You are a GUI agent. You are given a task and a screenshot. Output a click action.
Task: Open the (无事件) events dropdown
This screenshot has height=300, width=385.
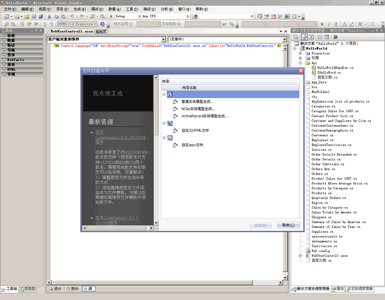tap(285, 39)
